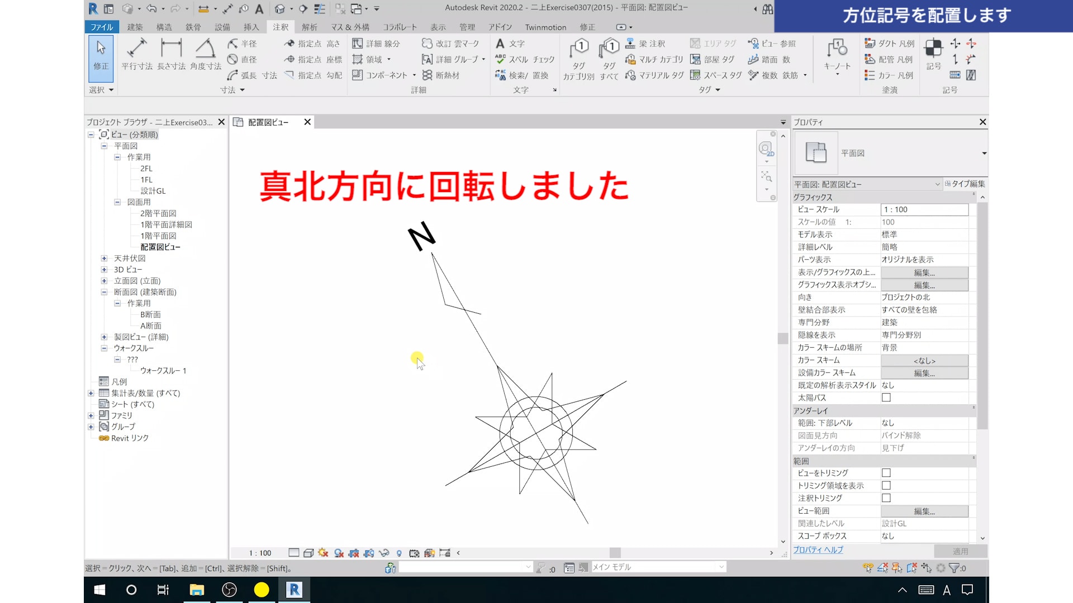Open the ファイル menu tab
The height and width of the screenshot is (603, 1073).
tap(102, 27)
